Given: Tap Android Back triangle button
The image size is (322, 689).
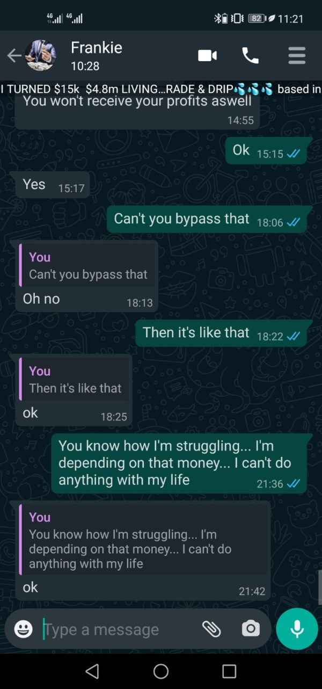Looking at the screenshot, I should click(92, 671).
